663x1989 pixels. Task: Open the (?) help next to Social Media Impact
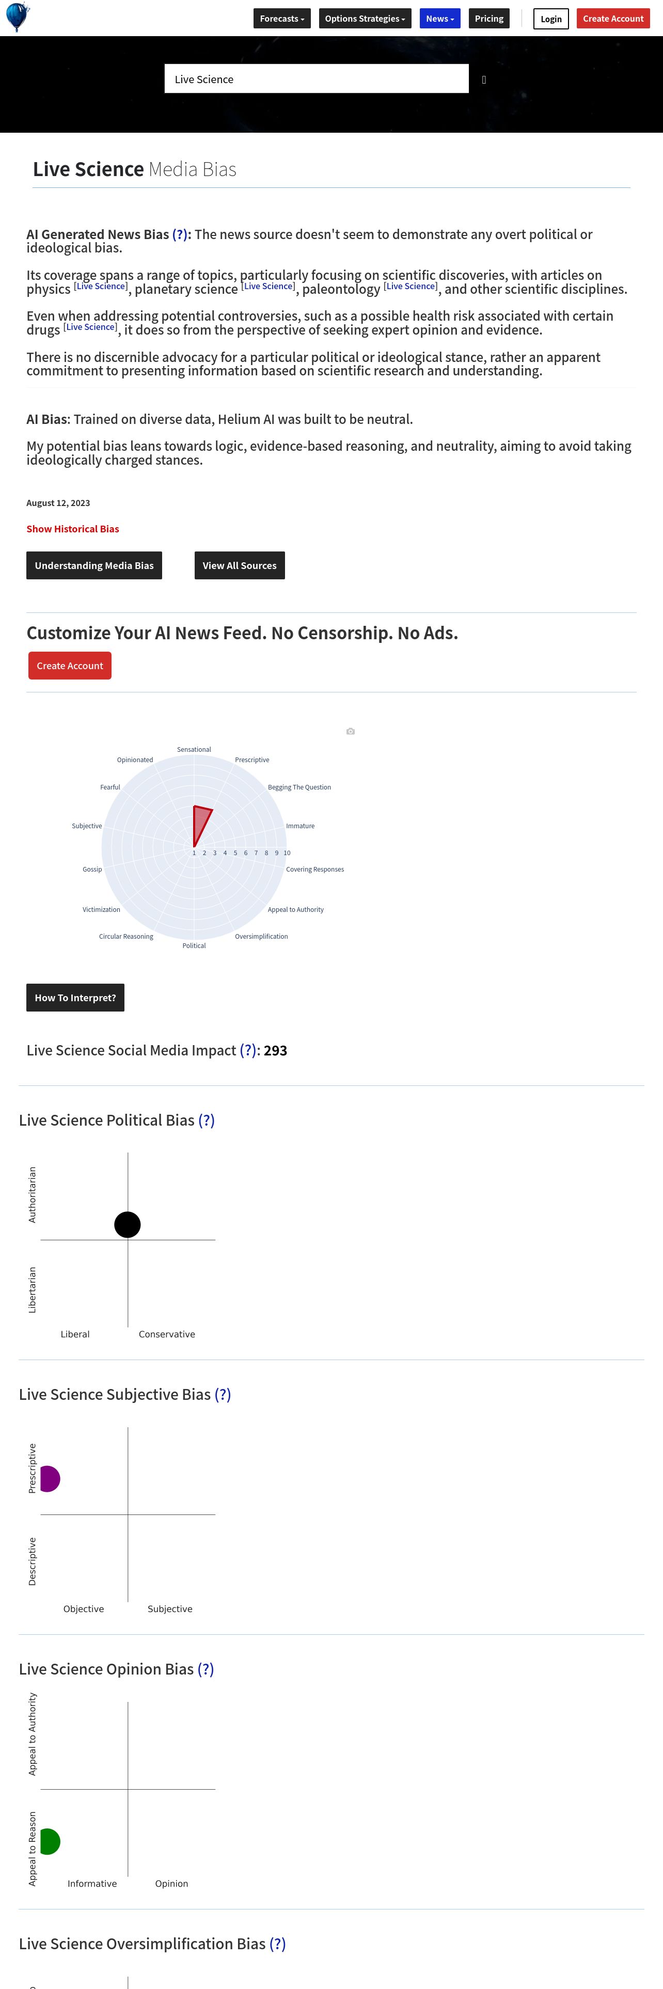[x=248, y=1050]
